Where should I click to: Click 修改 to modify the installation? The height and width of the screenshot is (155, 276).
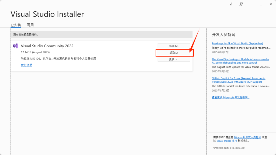click(173, 45)
